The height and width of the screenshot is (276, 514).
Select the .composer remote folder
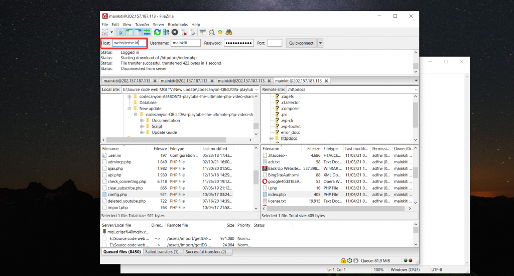[x=290, y=109]
